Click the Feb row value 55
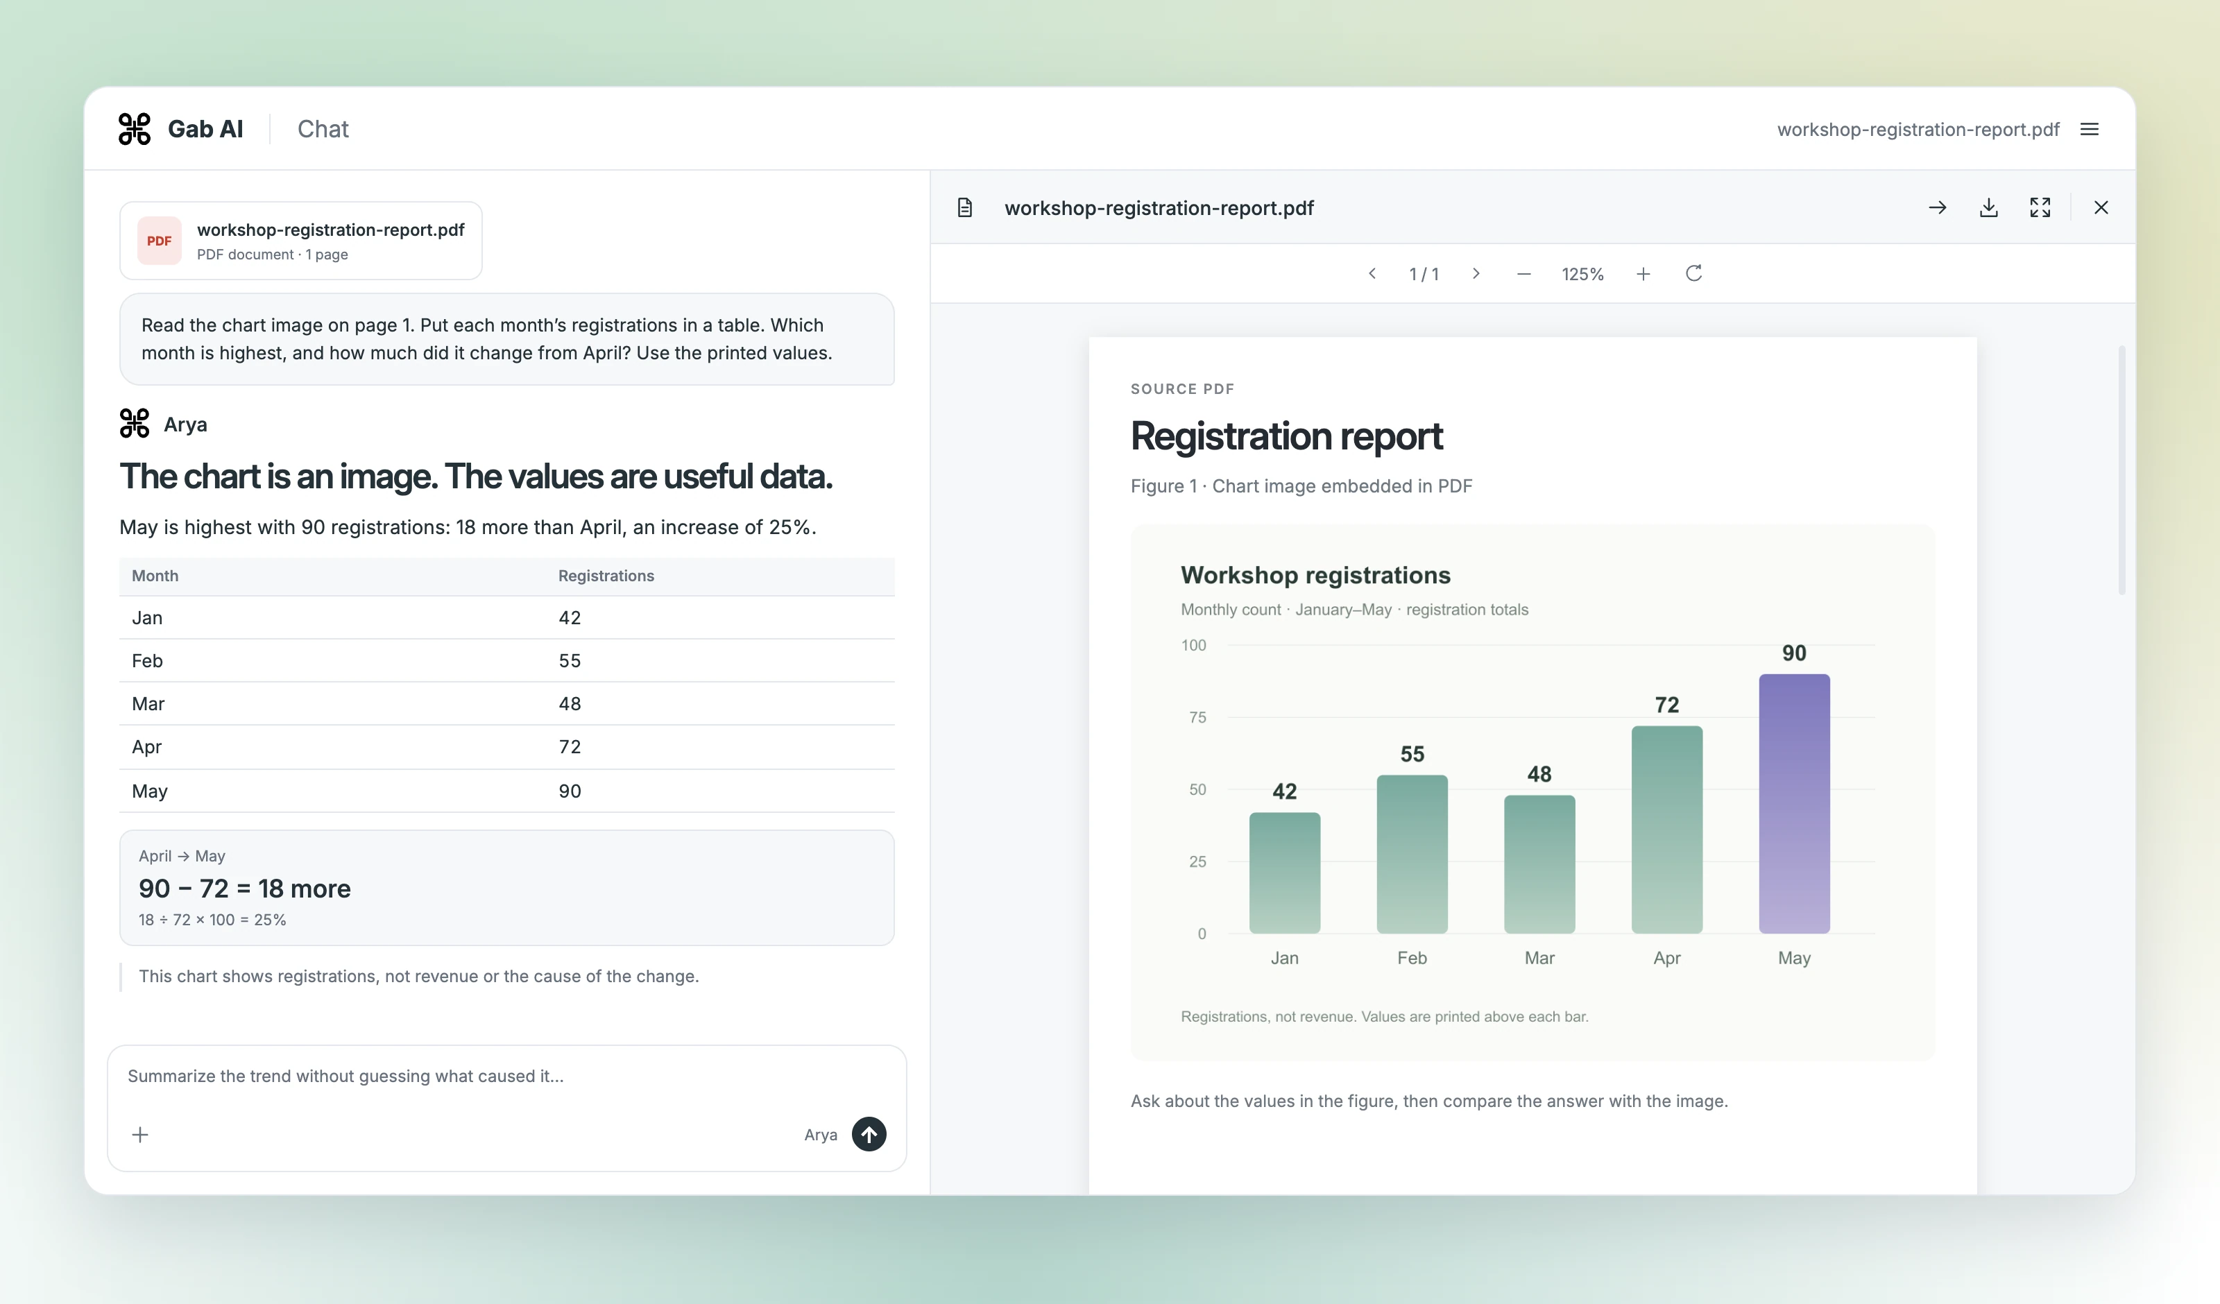2220x1304 pixels. tap(570, 662)
